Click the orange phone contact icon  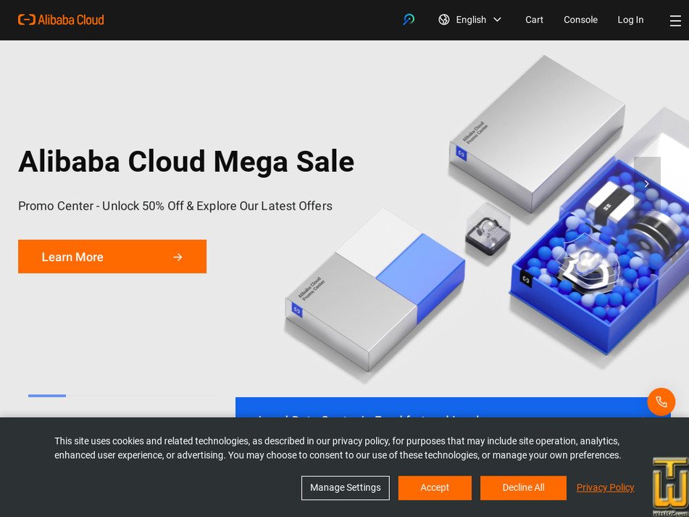pos(661,402)
